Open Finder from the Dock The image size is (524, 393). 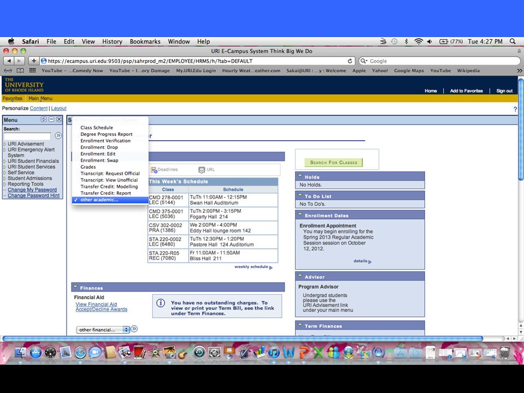pos(21,353)
